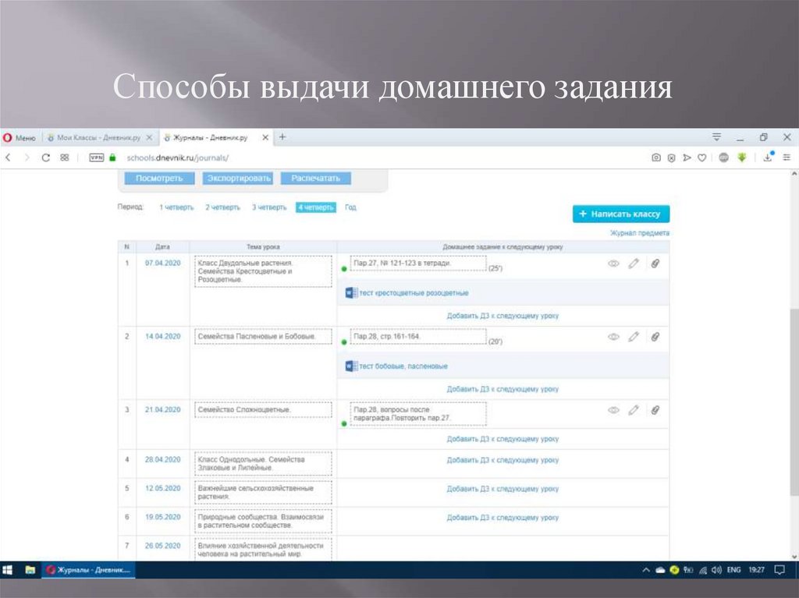Viewport: 799px width, 598px height.
Task: Go forward in browser history
Action: 27,158
